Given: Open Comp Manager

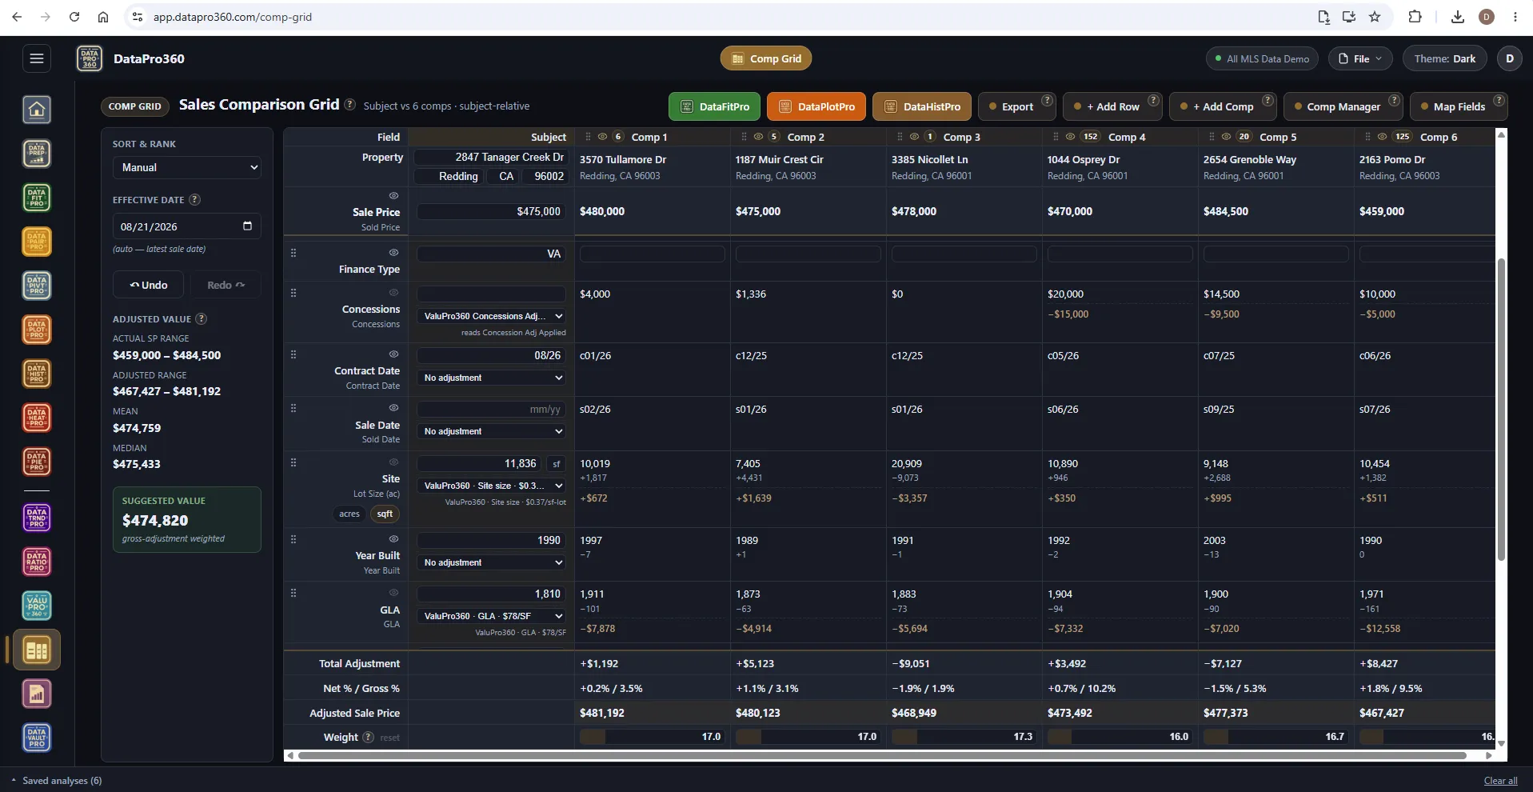Looking at the screenshot, I should pos(1343,106).
